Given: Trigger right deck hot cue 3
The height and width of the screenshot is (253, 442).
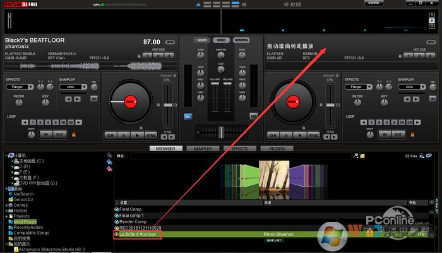Looking at the screenshot, I should pyautogui.click(x=430, y=56).
